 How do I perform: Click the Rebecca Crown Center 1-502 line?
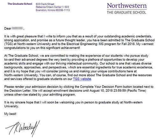(x=52, y=7)
